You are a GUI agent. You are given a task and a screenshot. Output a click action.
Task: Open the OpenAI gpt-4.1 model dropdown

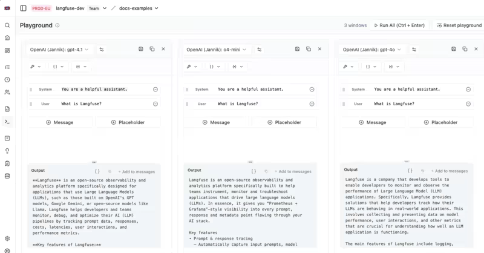tap(59, 50)
